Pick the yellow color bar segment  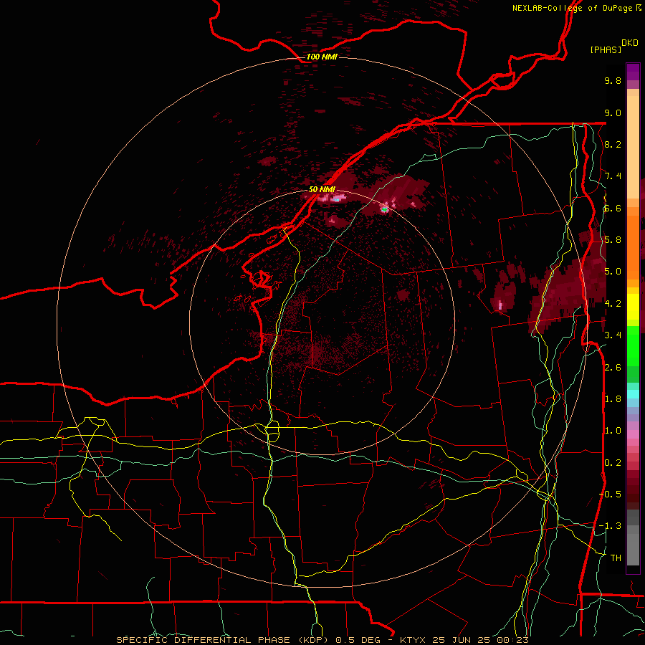(x=633, y=307)
